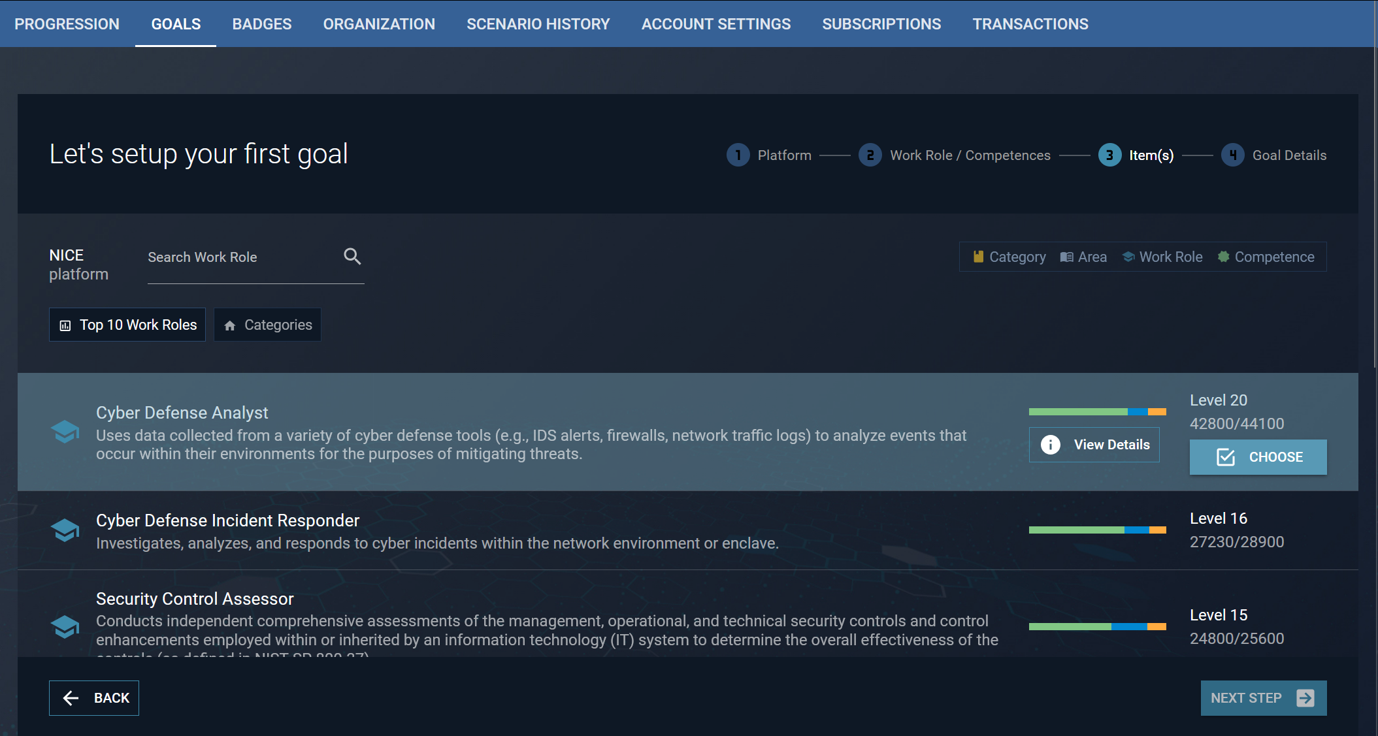Click the Cyber Defense Analyst progress bar
Viewport: 1378px width, 736px height.
1097,411
